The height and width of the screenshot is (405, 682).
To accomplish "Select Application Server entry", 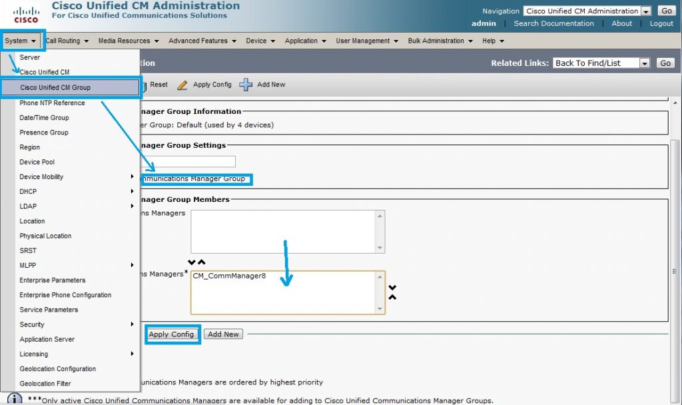I will pyautogui.click(x=47, y=340).
